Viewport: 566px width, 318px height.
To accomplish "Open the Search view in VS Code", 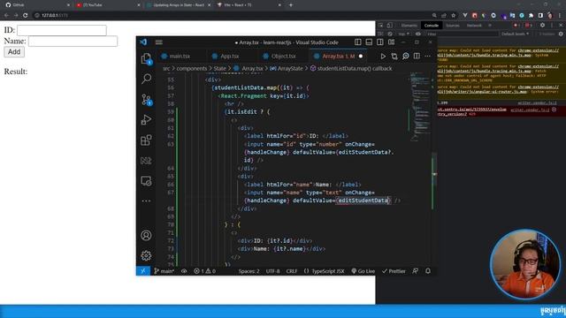I will (146, 79).
